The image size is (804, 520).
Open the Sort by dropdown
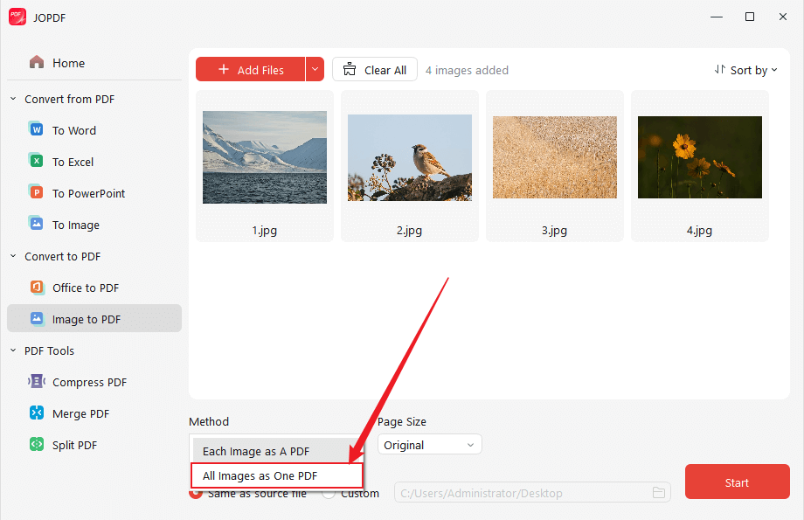click(x=746, y=69)
